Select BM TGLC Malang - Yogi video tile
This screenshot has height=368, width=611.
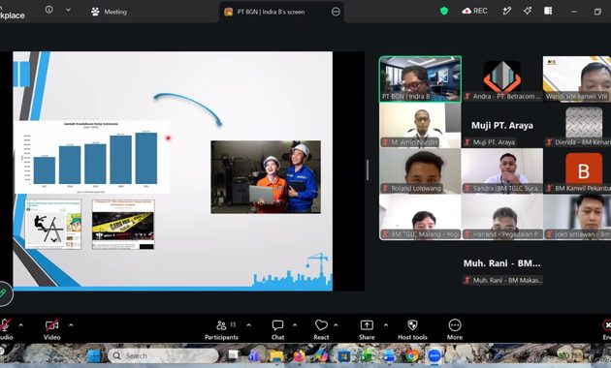420,217
